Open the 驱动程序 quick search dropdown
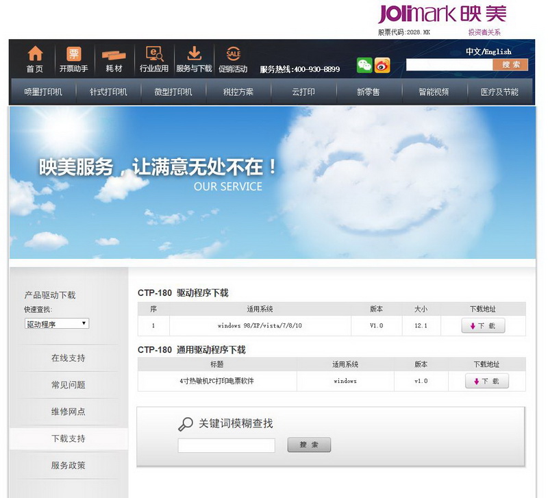 (56, 323)
